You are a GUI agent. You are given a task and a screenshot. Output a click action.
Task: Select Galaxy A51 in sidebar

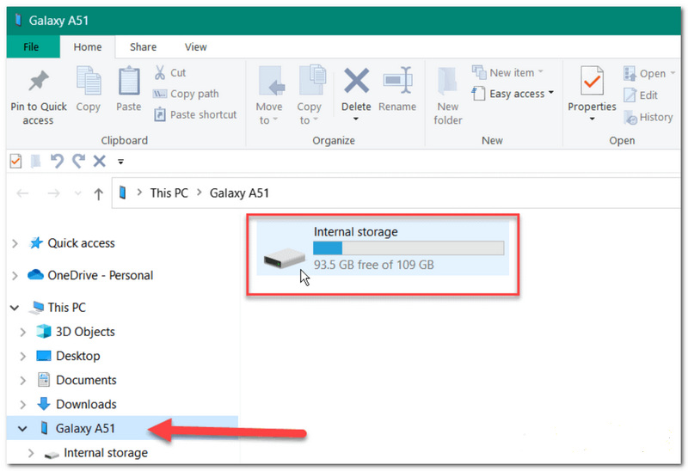(x=85, y=428)
